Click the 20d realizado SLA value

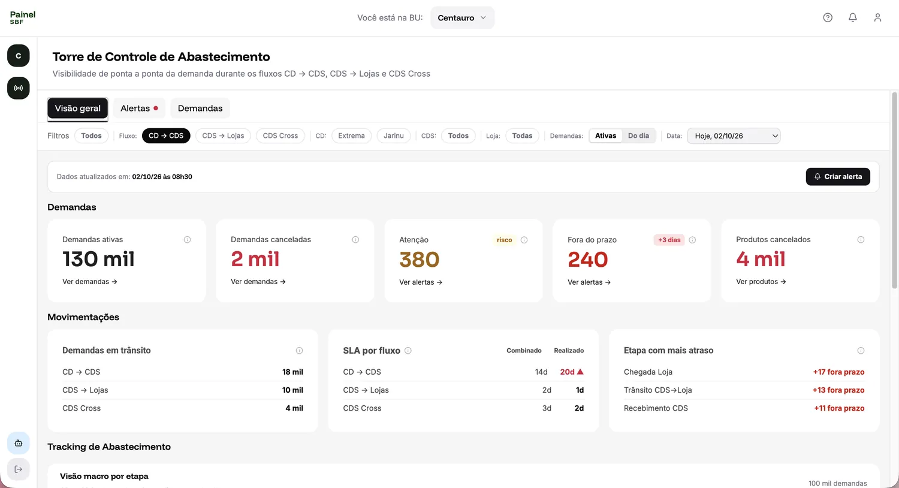pyautogui.click(x=572, y=372)
